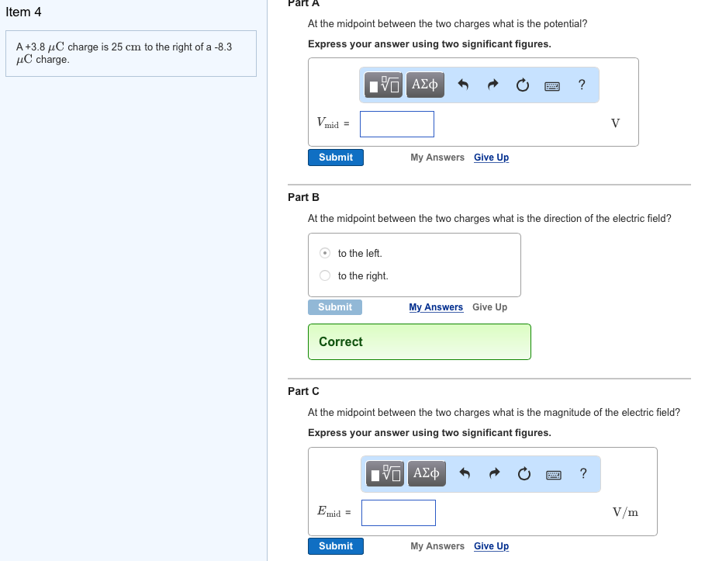
Task: Open the help question mark in Part A
Action: tap(582, 85)
